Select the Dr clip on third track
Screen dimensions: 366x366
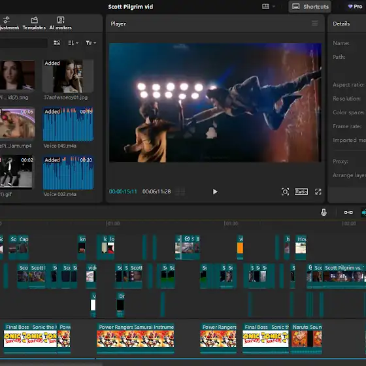pyautogui.click(x=120, y=305)
